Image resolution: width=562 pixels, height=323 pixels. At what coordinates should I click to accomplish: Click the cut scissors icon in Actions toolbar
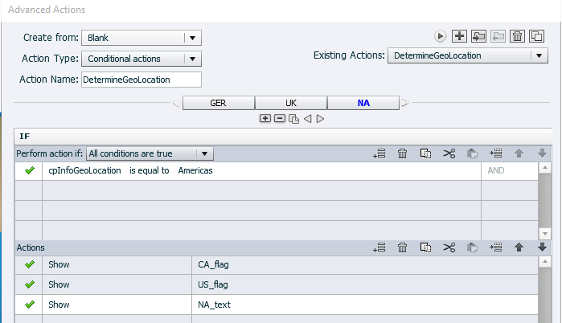click(x=449, y=247)
